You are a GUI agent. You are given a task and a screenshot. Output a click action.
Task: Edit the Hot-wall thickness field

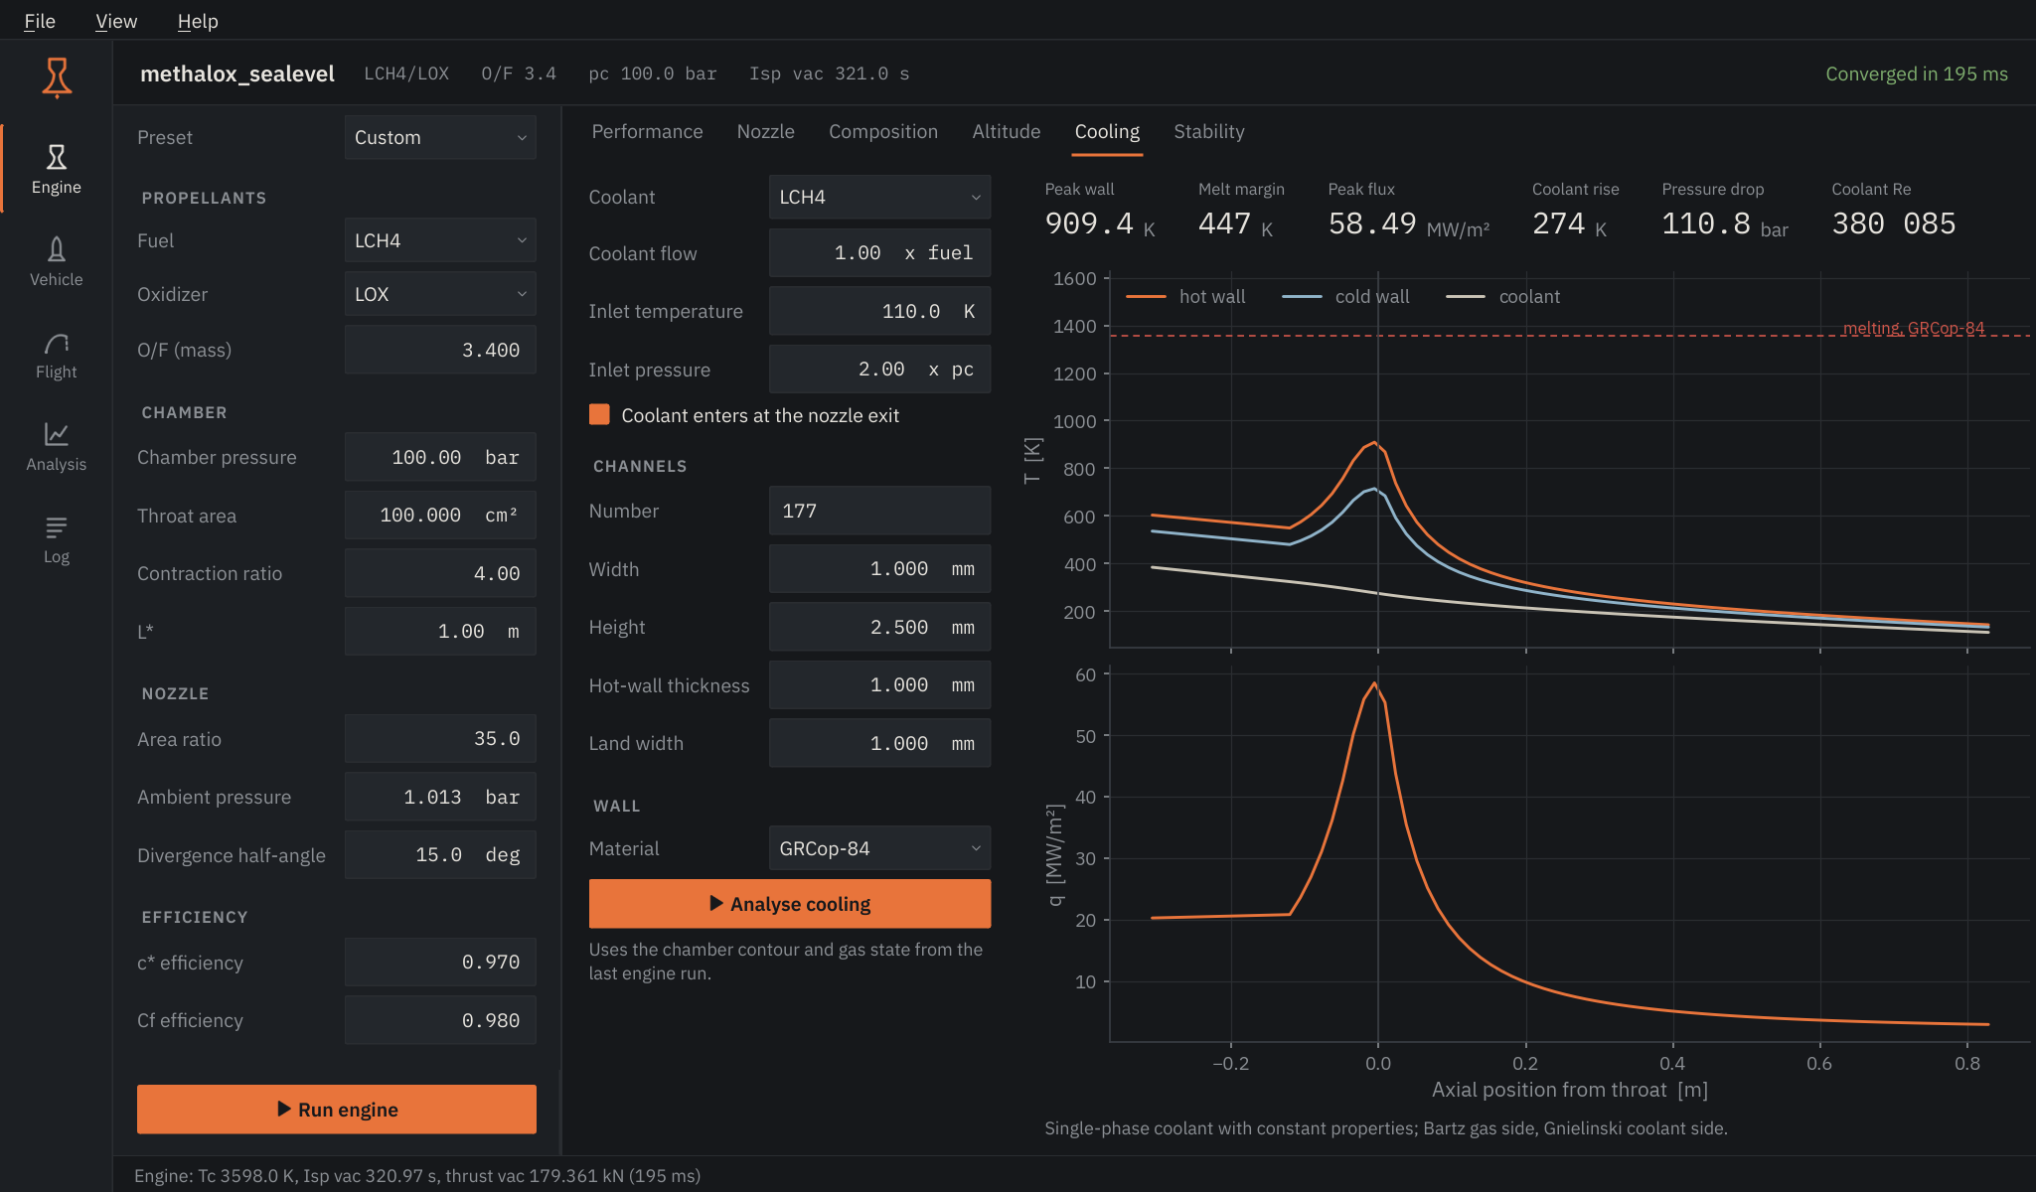(x=879, y=685)
